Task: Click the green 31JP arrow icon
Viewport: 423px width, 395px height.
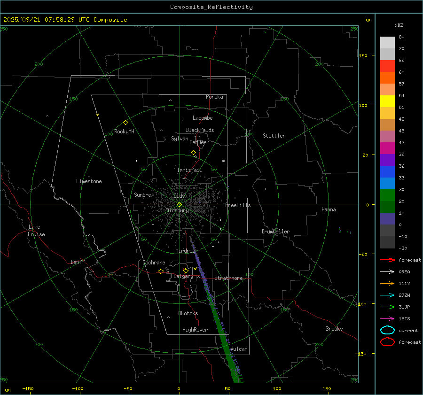Action: [x=387, y=307]
